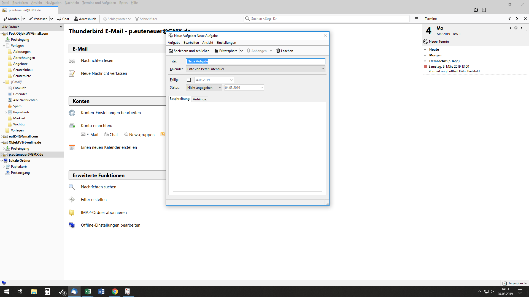This screenshot has width=529, height=297.
Task: Click Speichern und schließen save icon
Action: pos(171,51)
